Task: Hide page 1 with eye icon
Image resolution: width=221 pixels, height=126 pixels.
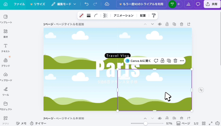Action: click(x=160, y=24)
